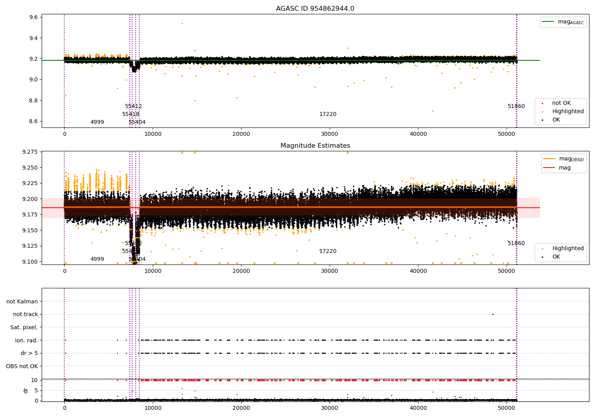595x417 pixels.
Task: Click the 9.6 y-axis tick label
Action: 33,17
